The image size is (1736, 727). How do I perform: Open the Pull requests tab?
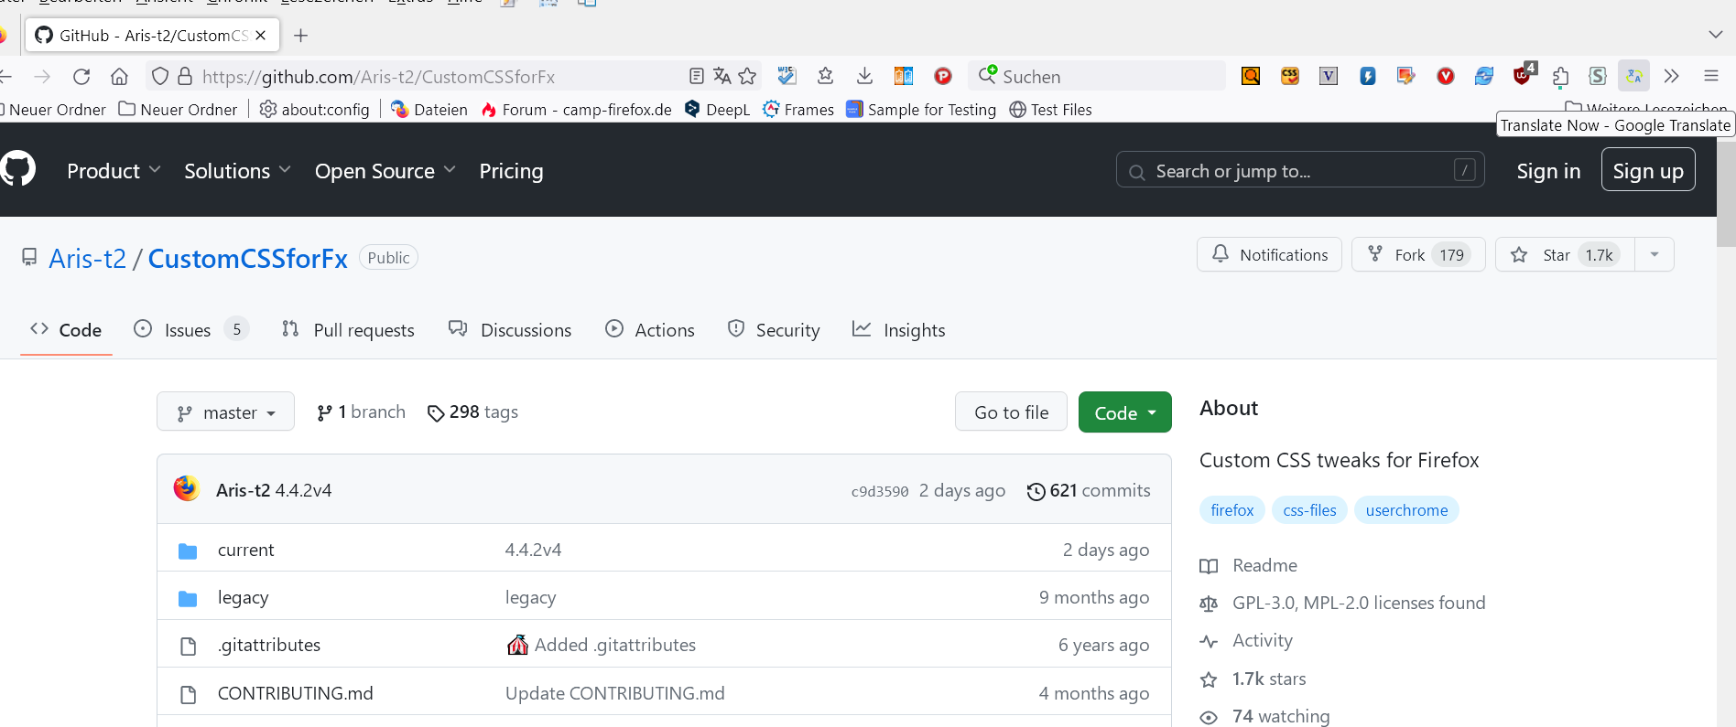(348, 330)
